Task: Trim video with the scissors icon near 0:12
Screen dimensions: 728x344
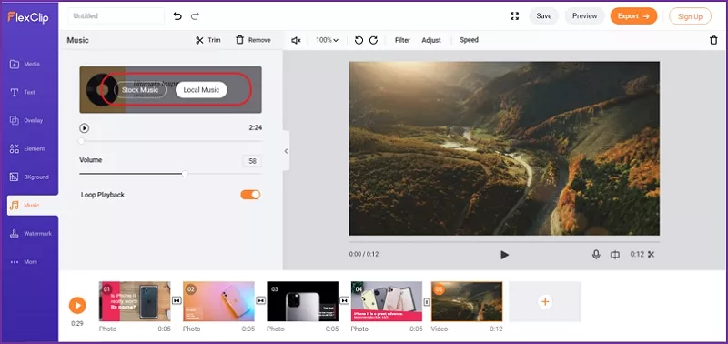Action: click(651, 255)
